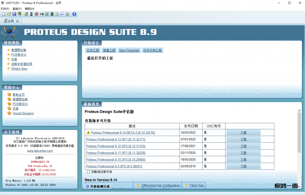Open Bill of Materials dollar-sheet icon
Screen dimensions: 305x195
[x=57, y=14]
